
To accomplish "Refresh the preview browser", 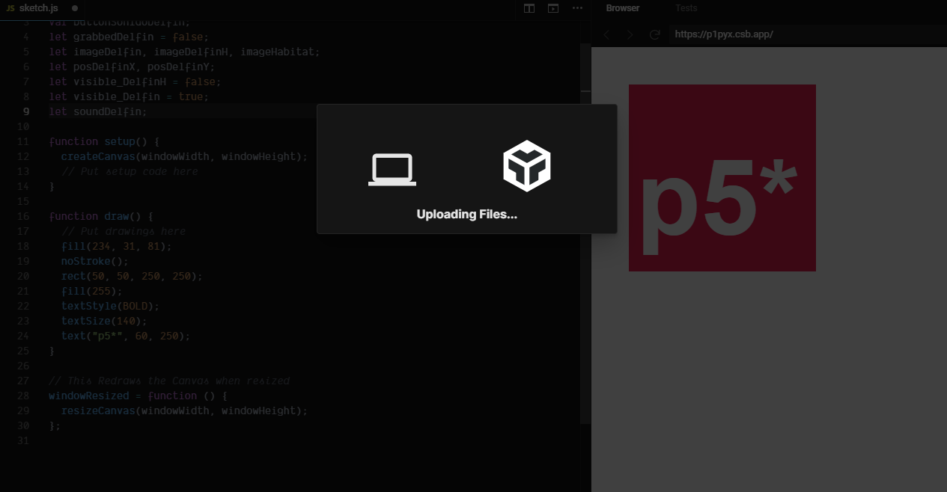I will (654, 34).
